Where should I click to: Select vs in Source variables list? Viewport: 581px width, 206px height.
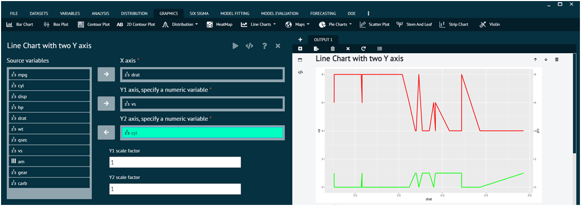(x=49, y=151)
